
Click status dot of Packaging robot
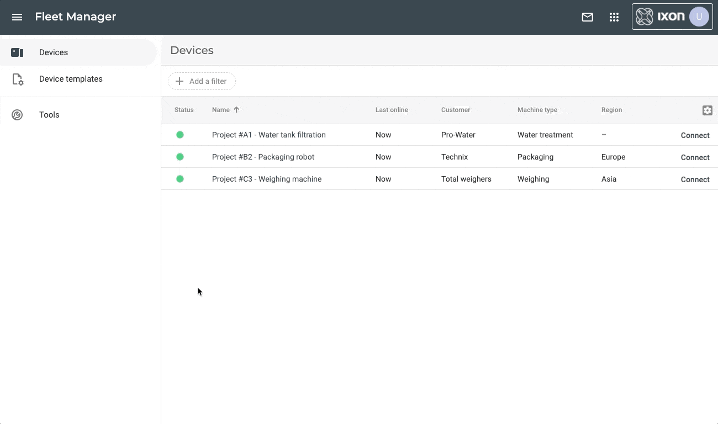[x=180, y=157]
